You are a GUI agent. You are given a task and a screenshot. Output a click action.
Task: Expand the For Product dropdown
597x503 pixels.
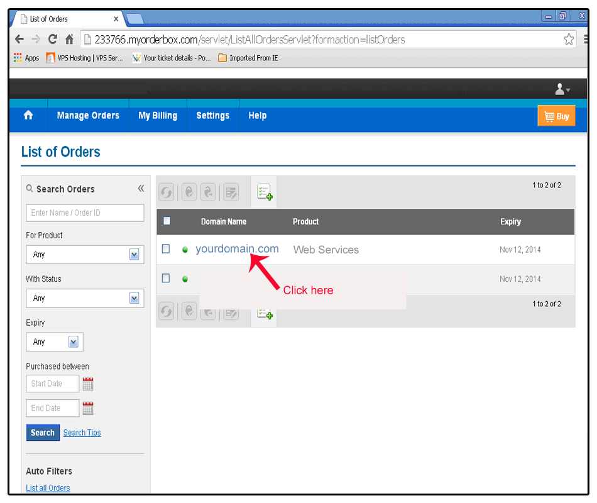pyautogui.click(x=133, y=255)
